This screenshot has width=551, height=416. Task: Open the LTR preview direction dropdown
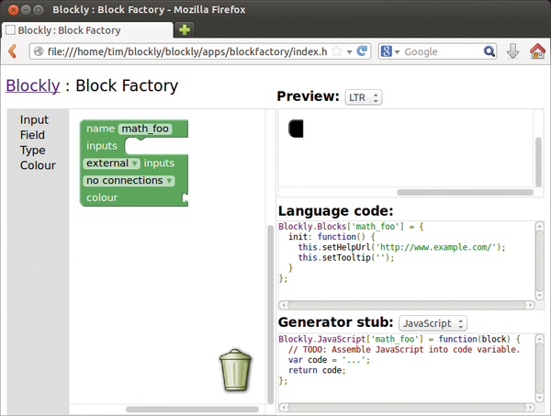pyautogui.click(x=364, y=97)
